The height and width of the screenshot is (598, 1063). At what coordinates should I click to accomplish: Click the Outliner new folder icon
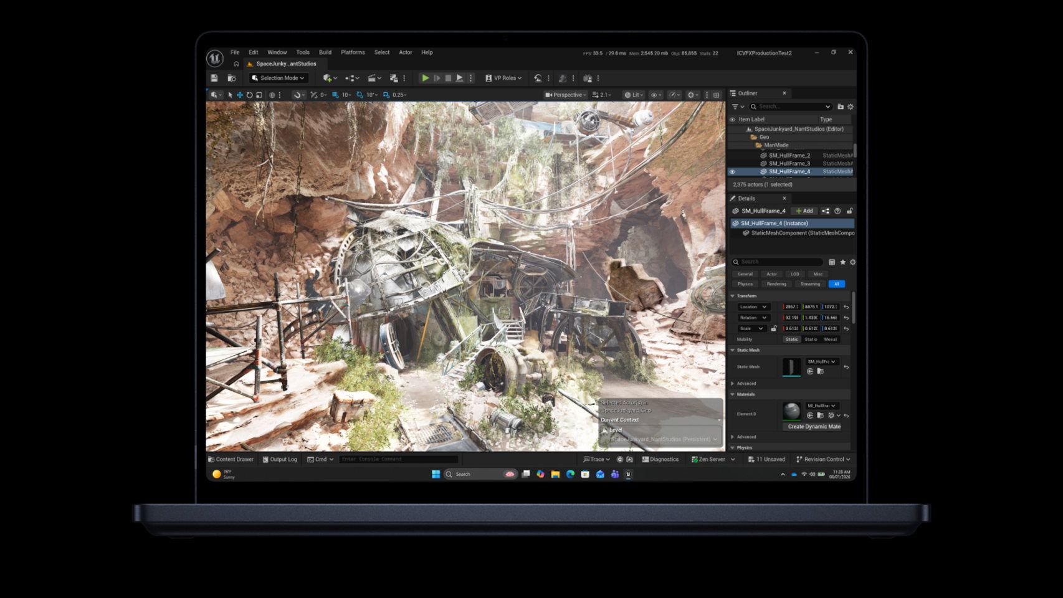coord(841,107)
